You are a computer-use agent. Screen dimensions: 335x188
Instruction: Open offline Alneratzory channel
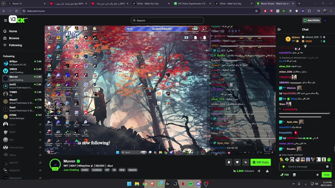click(22, 148)
